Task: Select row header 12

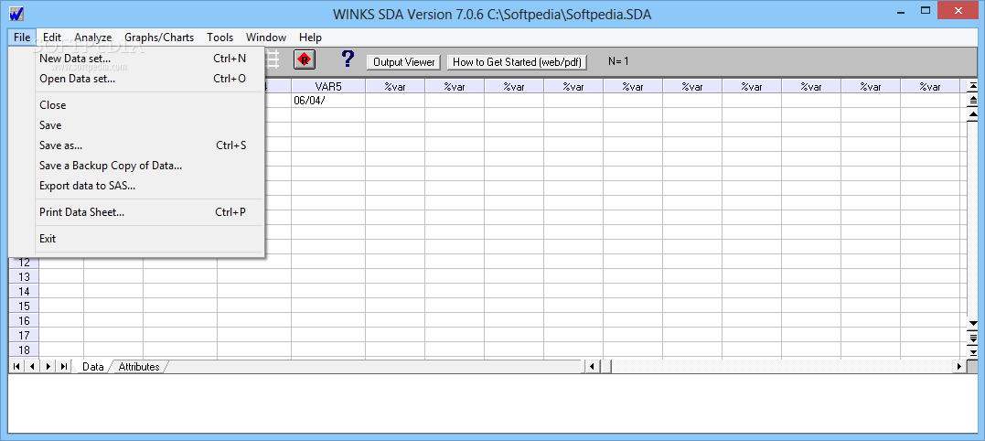Action: click(x=24, y=262)
